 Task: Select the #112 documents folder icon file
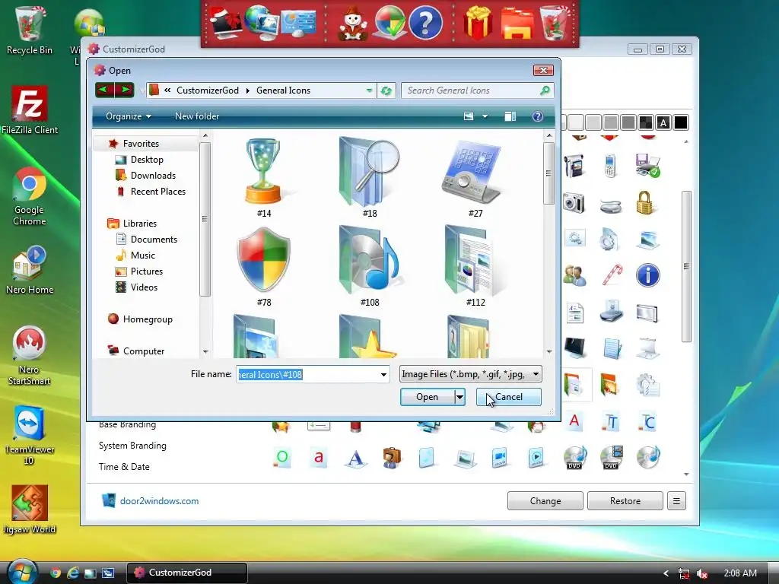(x=475, y=267)
